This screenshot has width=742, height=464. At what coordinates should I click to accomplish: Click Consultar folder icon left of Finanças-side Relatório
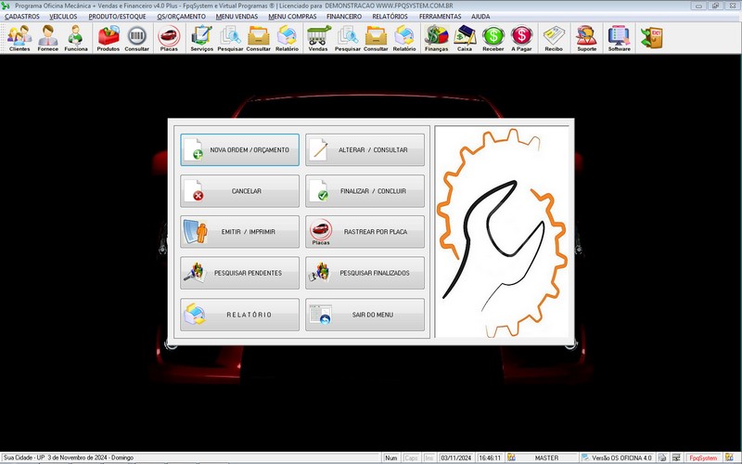click(x=376, y=38)
